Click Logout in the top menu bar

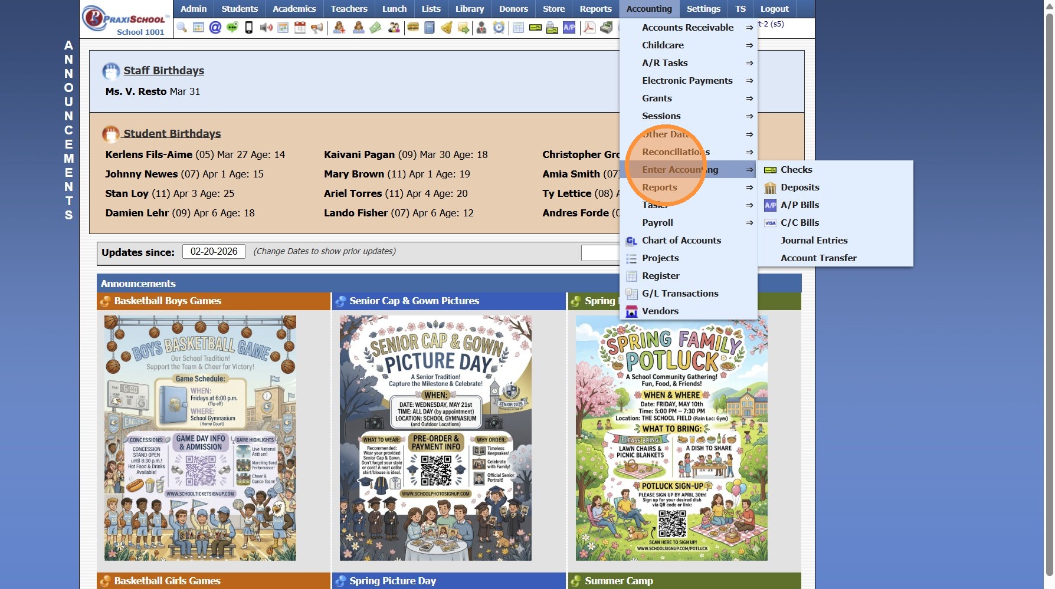(x=775, y=9)
